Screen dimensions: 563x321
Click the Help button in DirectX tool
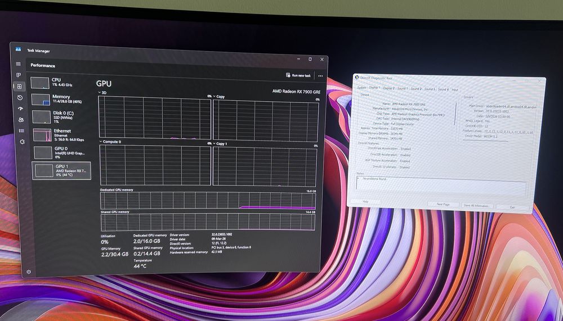(365, 202)
